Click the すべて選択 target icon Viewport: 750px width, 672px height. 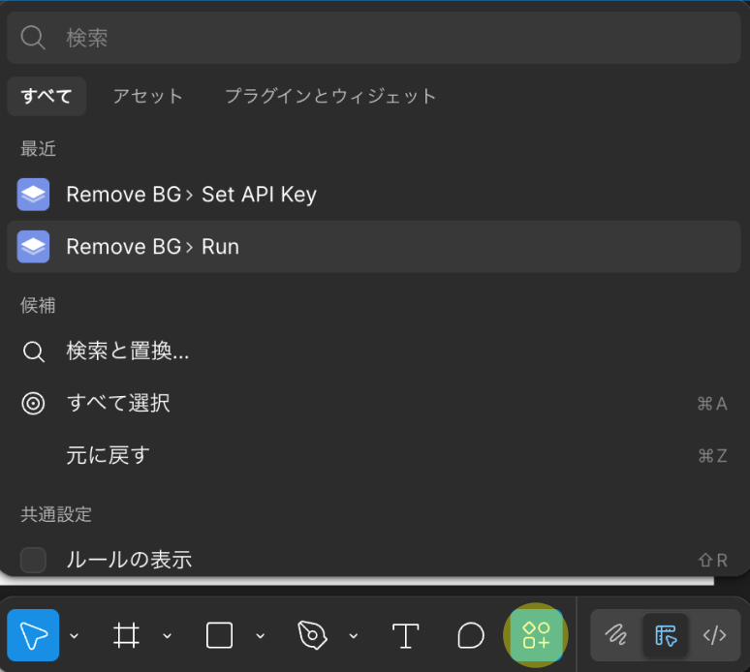click(33, 404)
